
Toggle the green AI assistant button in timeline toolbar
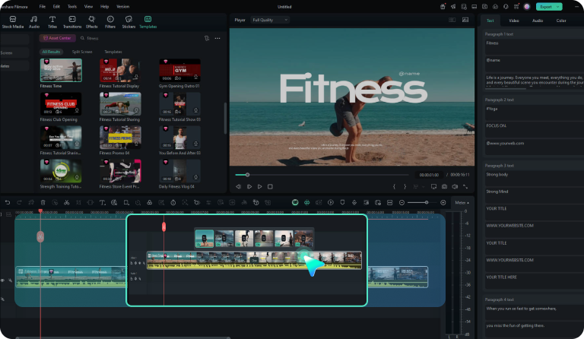click(295, 202)
